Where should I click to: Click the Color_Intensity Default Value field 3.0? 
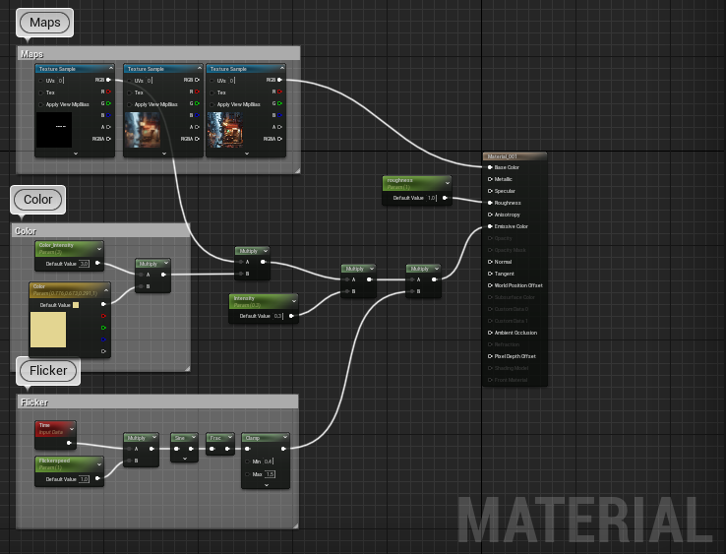click(84, 264)
